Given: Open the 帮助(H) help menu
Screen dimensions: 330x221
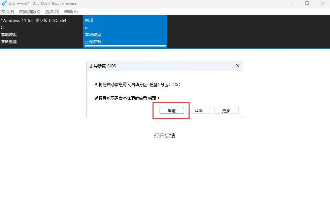Looking at the screenshot, I should pyautogui.click(x=70, y=11).
